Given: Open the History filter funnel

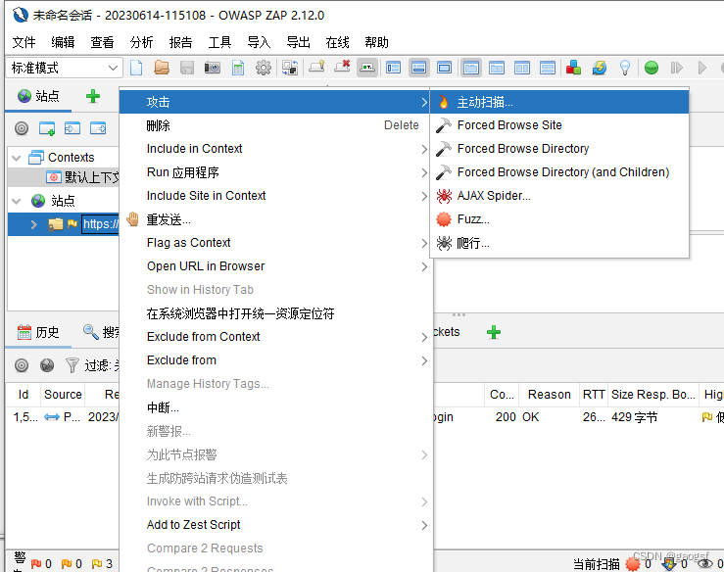Looking at the screenshot, I should pos(72,365).
